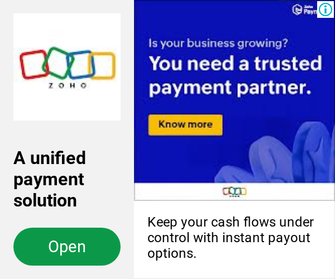Image resolution: width=335 pixels, height=279 pixels.
Task: Click the "A unified" headline line
Action: [50, 158]
